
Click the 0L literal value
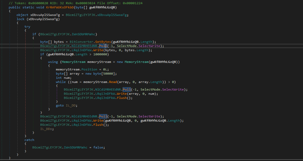click(105, 70)
